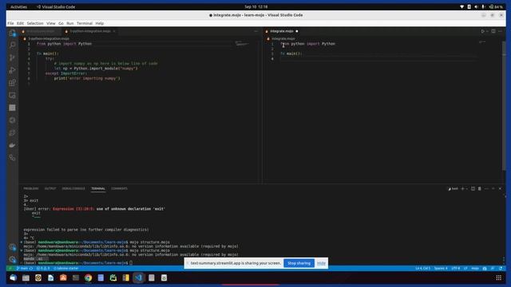Change Spaces: 4 indentation setting
The width and height of the screenshot is (511, 287).
pos(441,269)
